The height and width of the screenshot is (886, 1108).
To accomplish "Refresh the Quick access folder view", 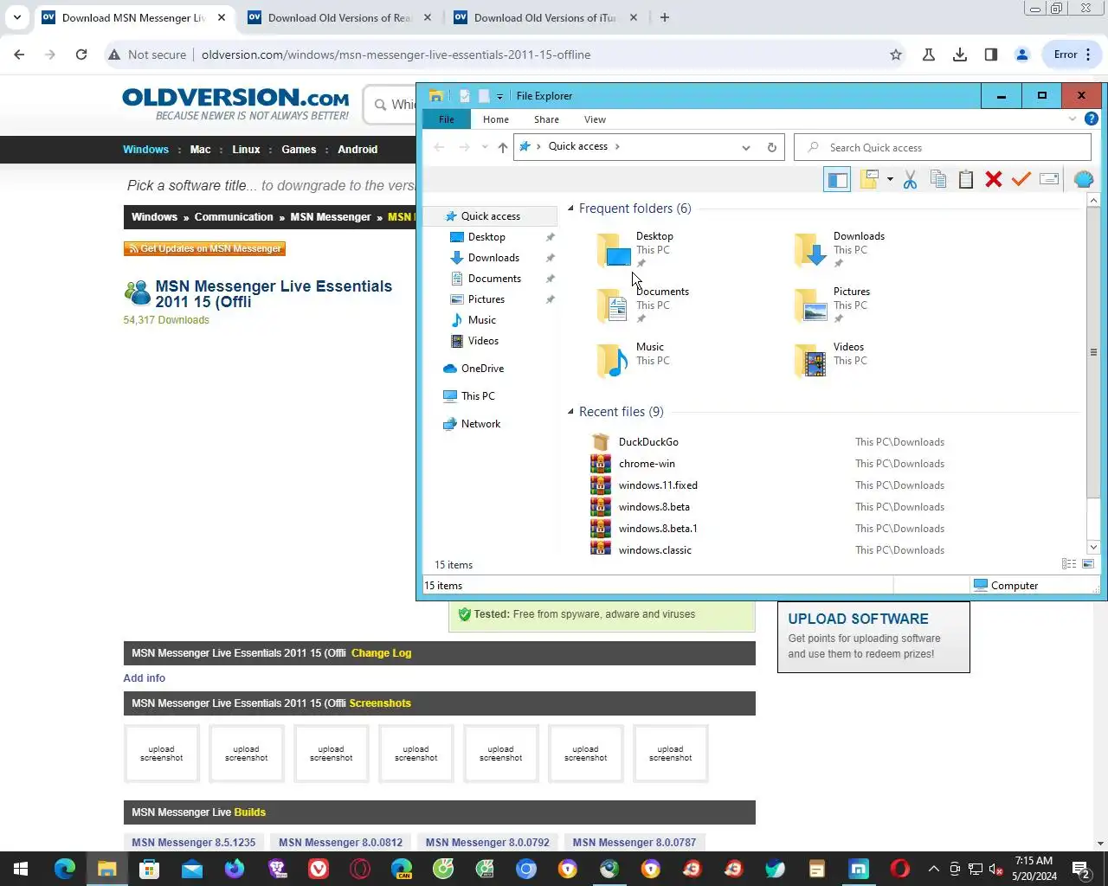I will pyautogui.click(x=772, y=147).
